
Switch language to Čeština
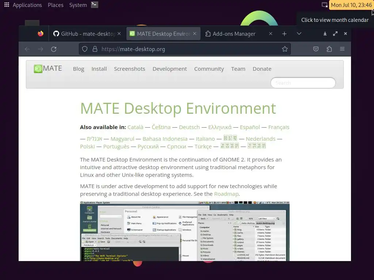pyautogui.click(x=161, y=127)
